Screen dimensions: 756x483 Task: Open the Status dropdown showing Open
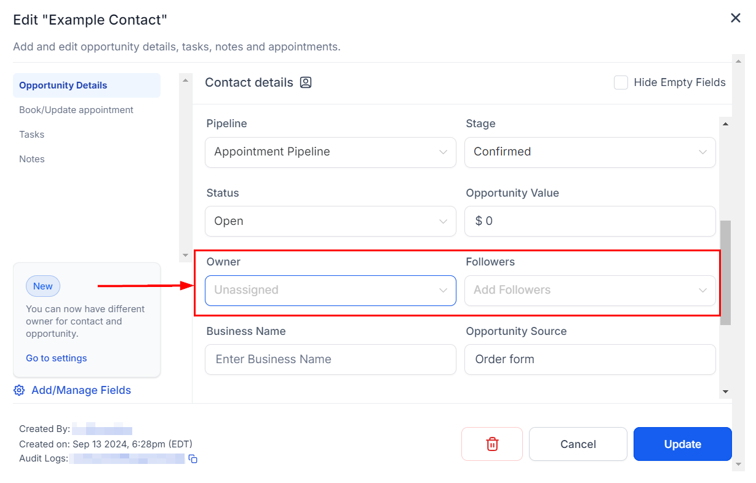click(330, 221)
